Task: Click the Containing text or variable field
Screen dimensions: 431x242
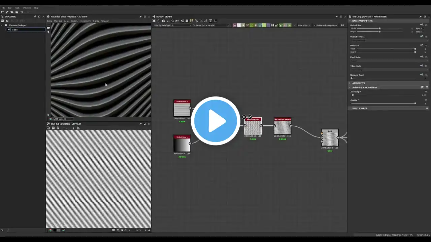Action: point(211,25)
